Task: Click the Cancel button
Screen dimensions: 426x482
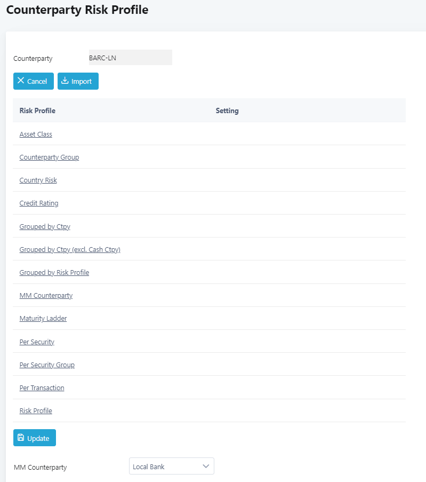Action: (33, 81)
